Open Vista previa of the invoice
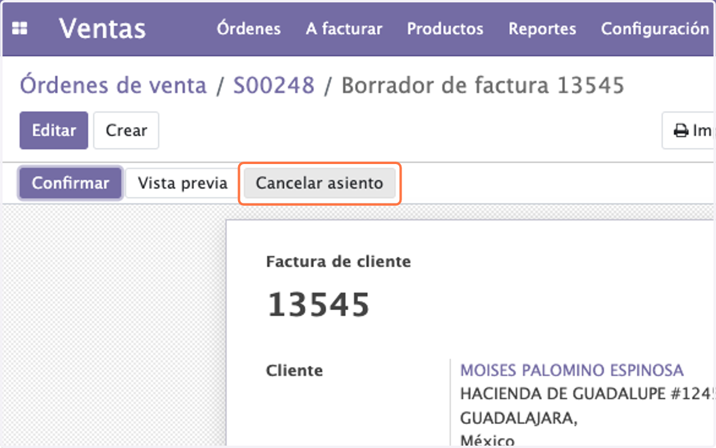This screenshot has height=448, width=716. [183, 183]
